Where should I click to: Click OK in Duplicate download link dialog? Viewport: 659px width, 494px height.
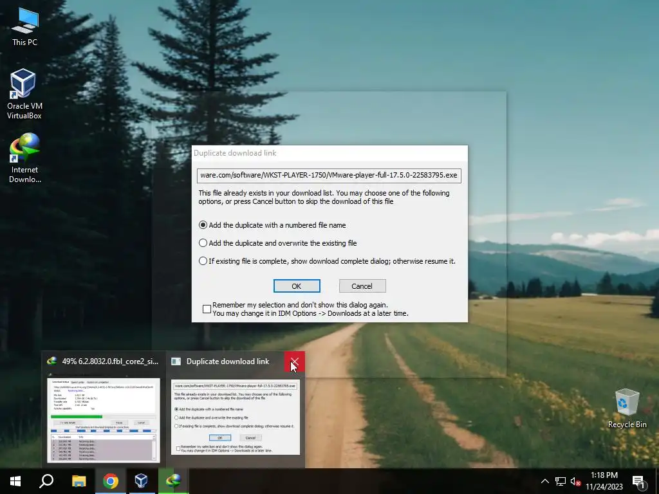point(297,286)
